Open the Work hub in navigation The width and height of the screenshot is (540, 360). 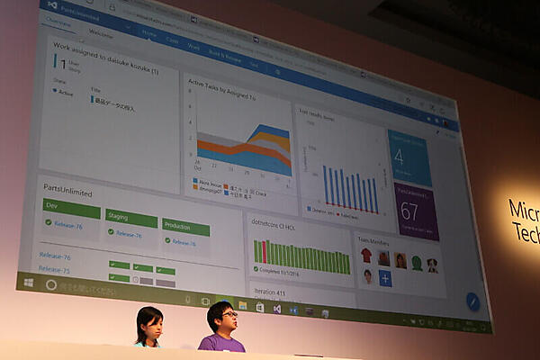[193, 47]
